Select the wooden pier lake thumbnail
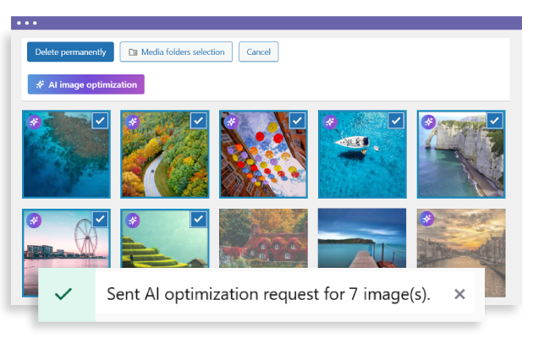Viewport: 533px width, 338px height. [362, 241]
